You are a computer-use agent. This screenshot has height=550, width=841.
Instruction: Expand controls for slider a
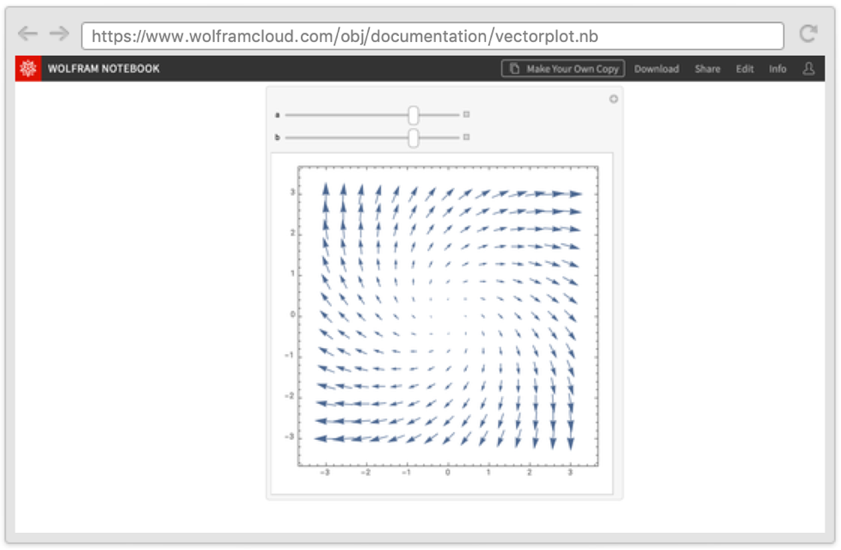(x=467, y=114)
